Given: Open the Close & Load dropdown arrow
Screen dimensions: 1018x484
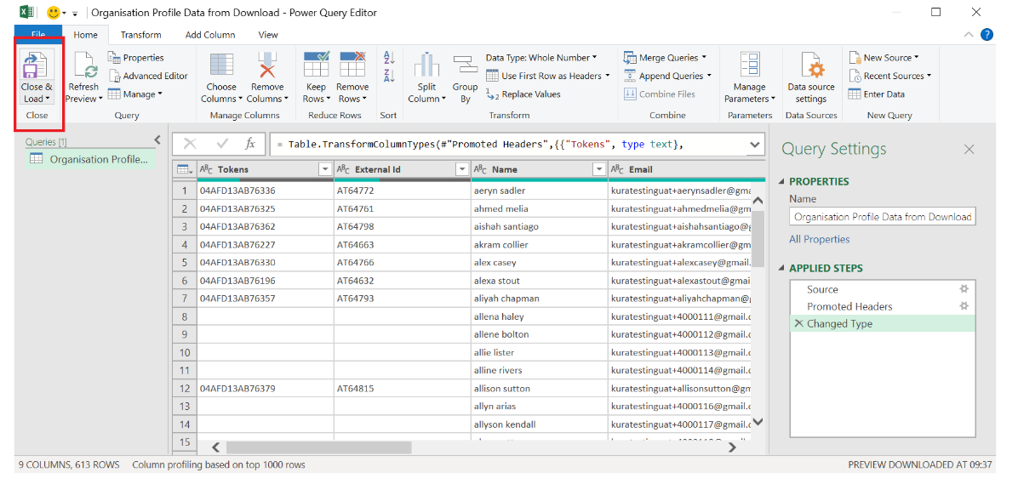Looking at the screenshot, I should 48,100.
